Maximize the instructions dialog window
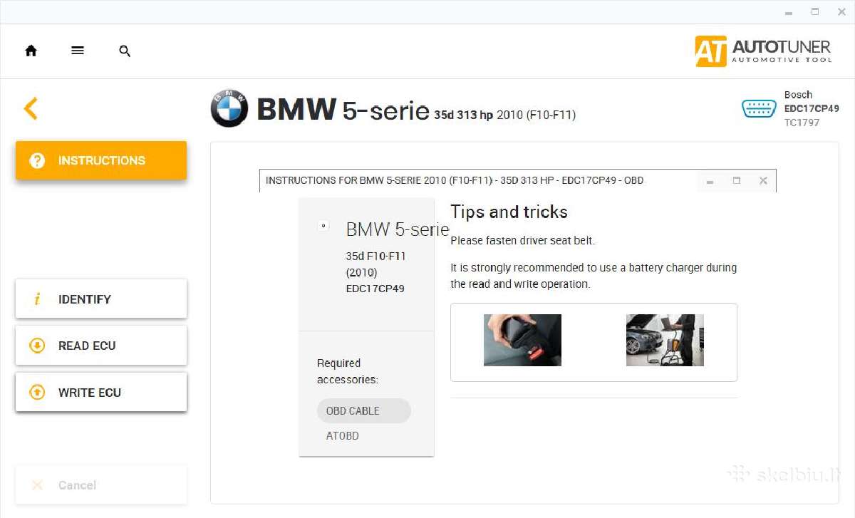Viewport: 855px width, 518px height. (x=737, y=181)
